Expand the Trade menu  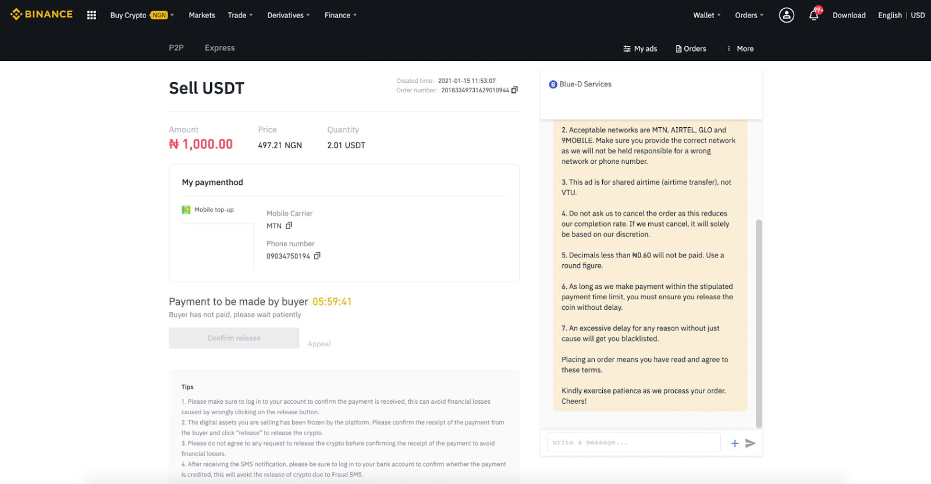240,15
